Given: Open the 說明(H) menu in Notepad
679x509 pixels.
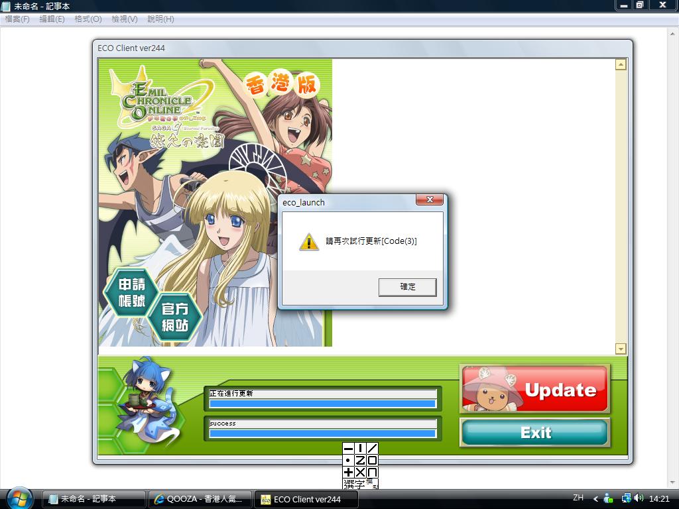Looking at the screenshot, I should [x=160, y=19].
